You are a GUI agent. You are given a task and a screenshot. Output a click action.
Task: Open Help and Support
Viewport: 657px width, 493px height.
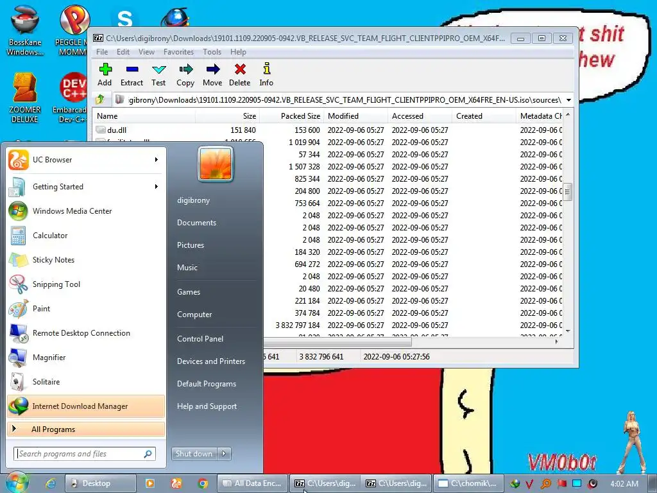pyautogui.click(x=207, y=406)
